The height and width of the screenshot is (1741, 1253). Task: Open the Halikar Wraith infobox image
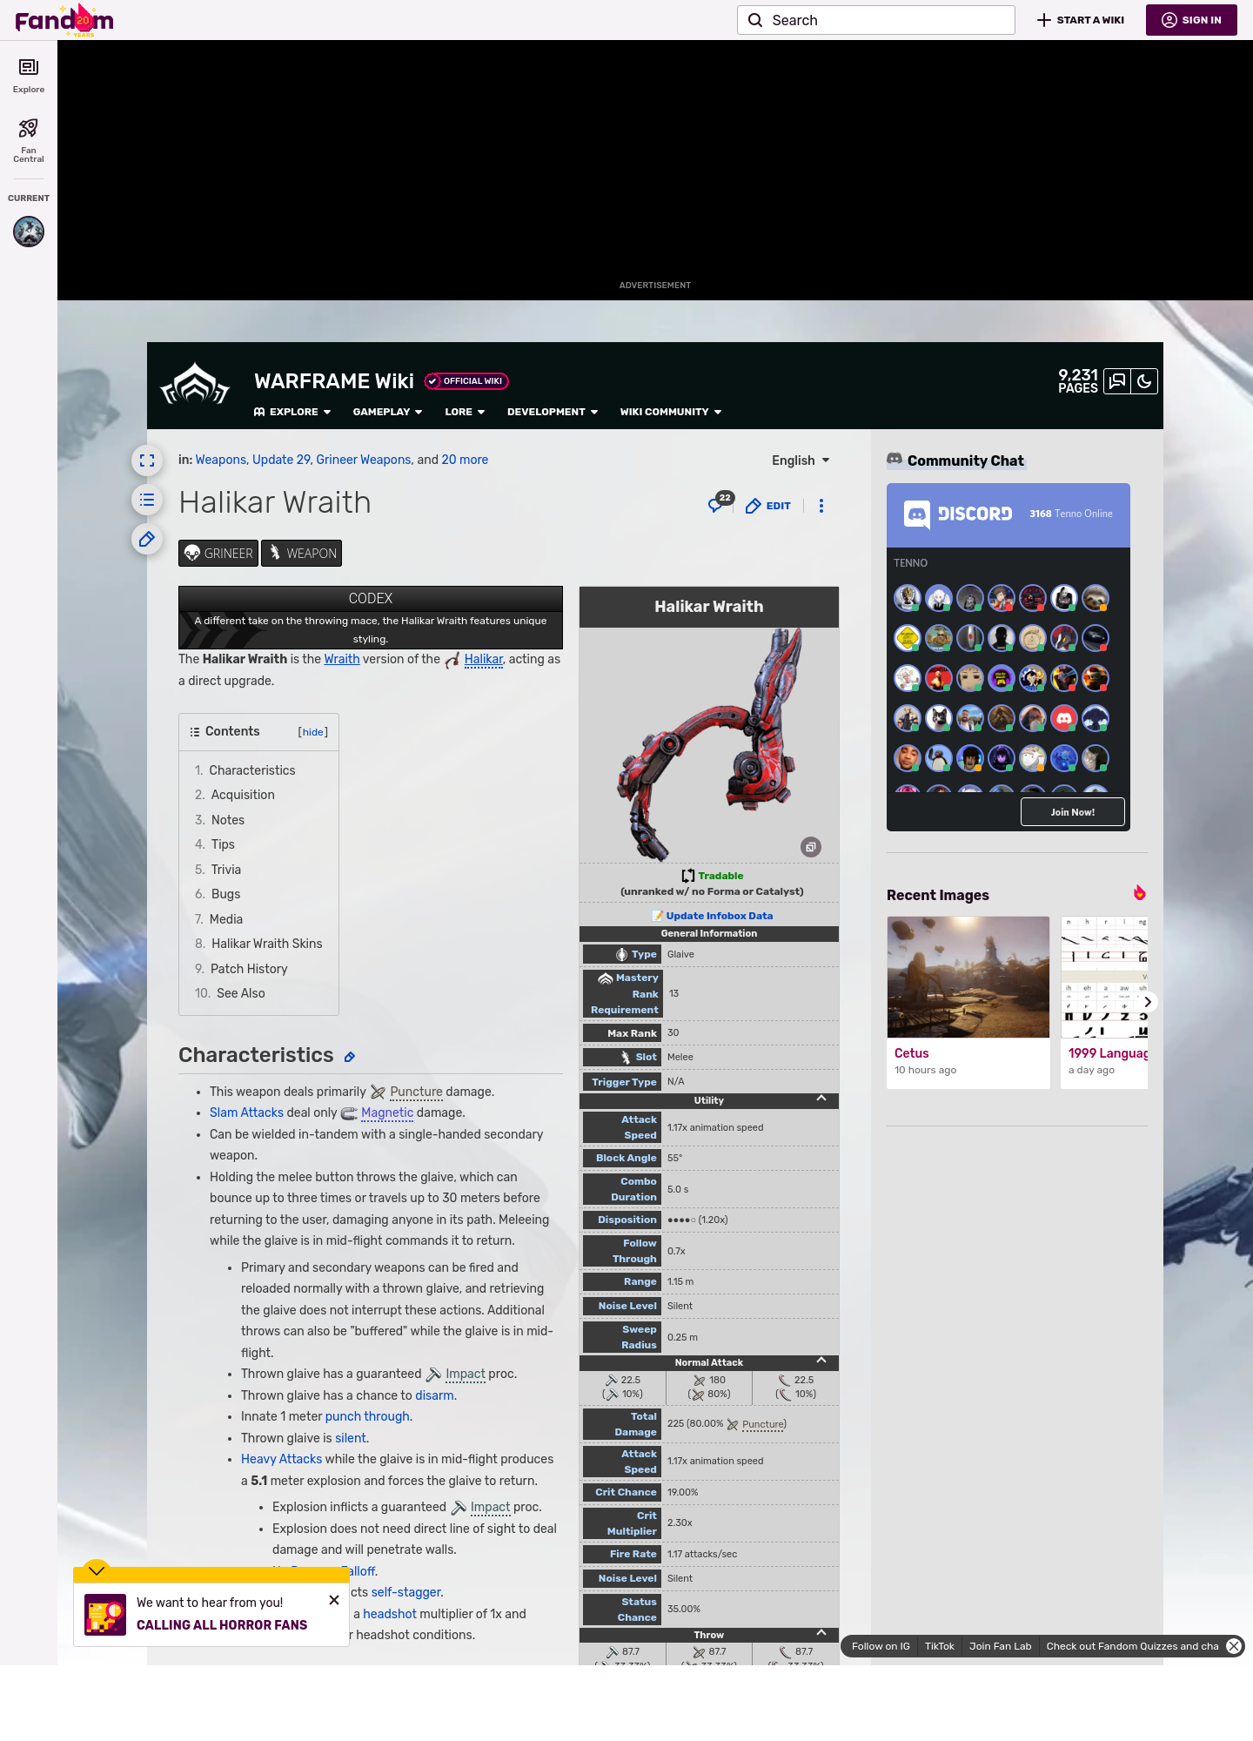[709, 744]
